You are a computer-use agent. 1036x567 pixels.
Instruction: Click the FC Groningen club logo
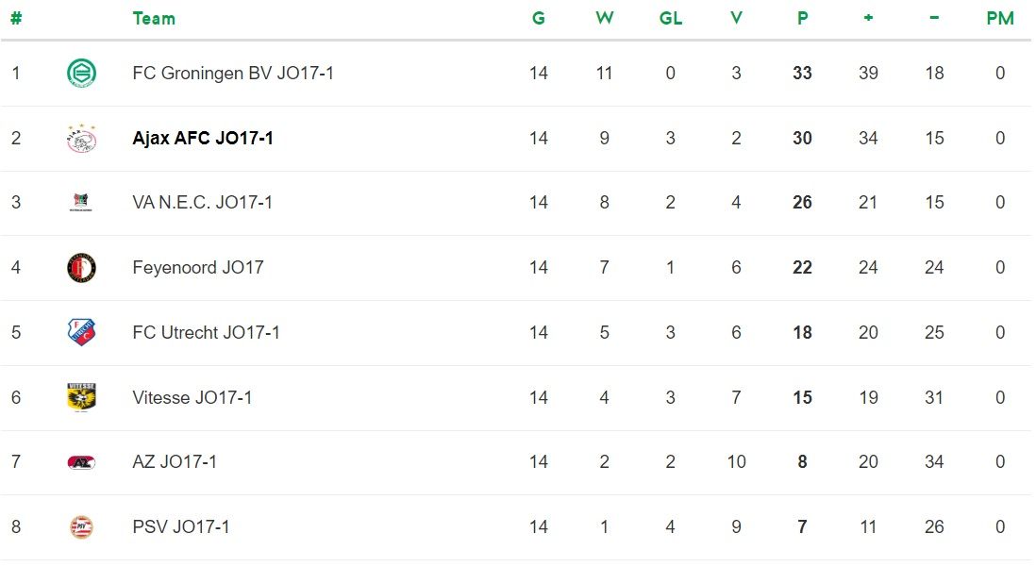click(x=81, y=73)
